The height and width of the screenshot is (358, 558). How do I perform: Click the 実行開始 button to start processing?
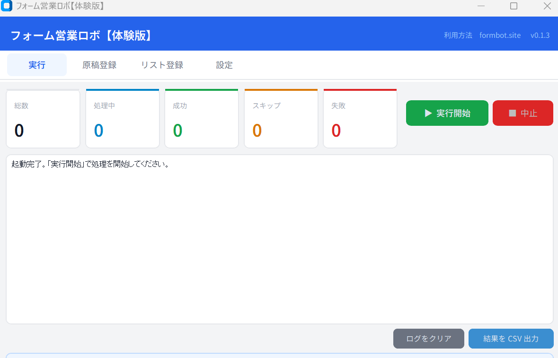pos(447,113)
